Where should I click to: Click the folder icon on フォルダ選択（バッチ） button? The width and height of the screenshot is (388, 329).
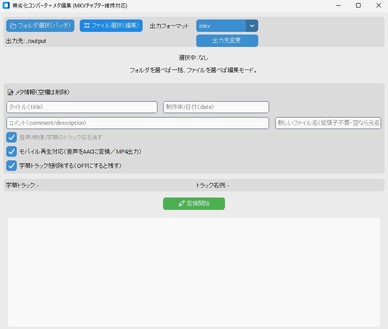[13, 26]
